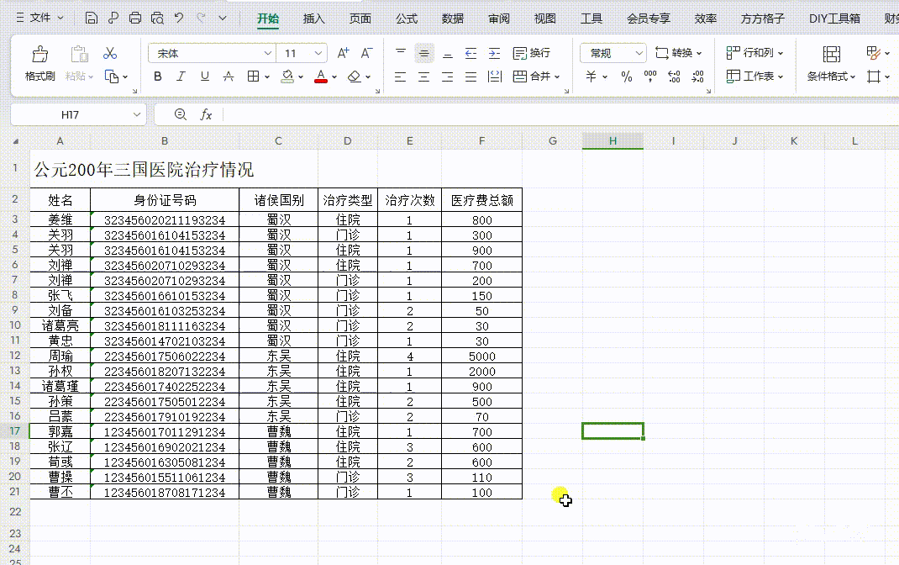This screenshot has height=565, width=899.
Task: Click the Decrease font size icon
Action: (366, 53)
